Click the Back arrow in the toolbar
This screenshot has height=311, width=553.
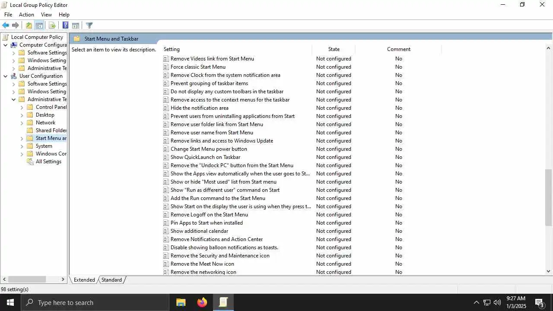coord(6,25)
